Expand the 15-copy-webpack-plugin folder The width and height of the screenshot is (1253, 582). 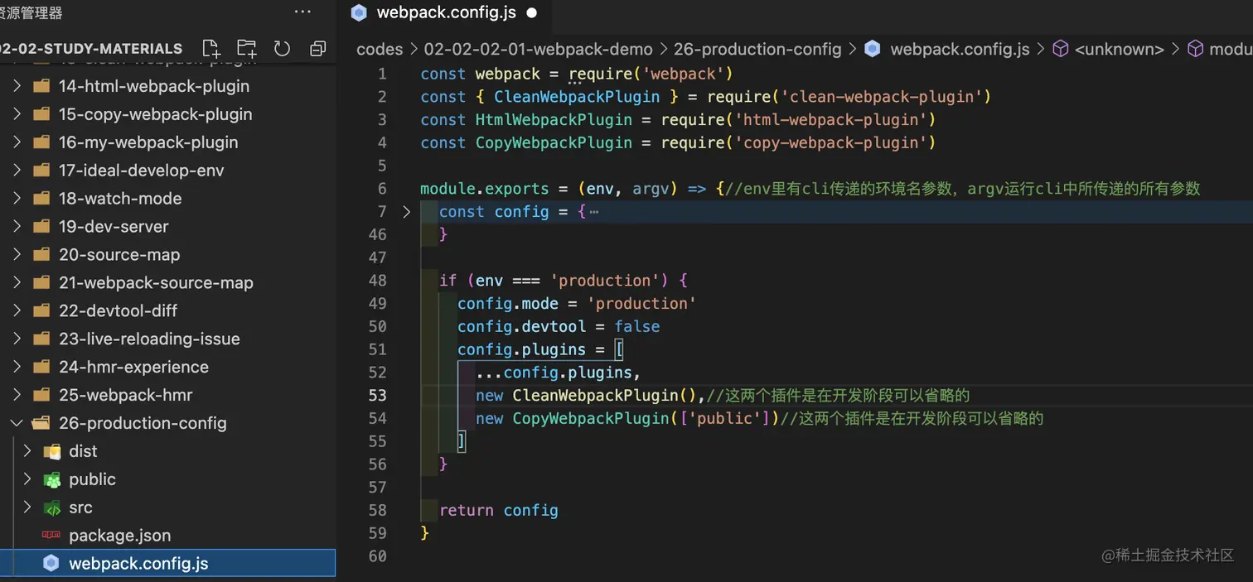tap(17, 114)
